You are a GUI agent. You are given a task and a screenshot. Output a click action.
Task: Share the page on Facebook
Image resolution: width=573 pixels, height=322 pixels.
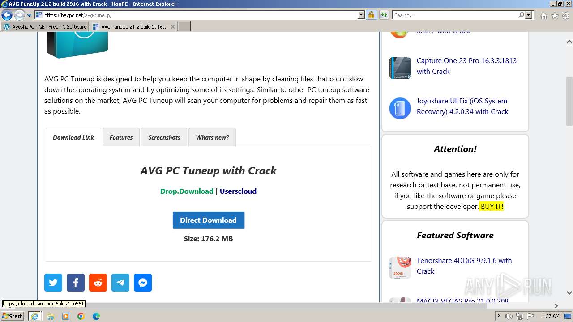click(x=76, y=283)
